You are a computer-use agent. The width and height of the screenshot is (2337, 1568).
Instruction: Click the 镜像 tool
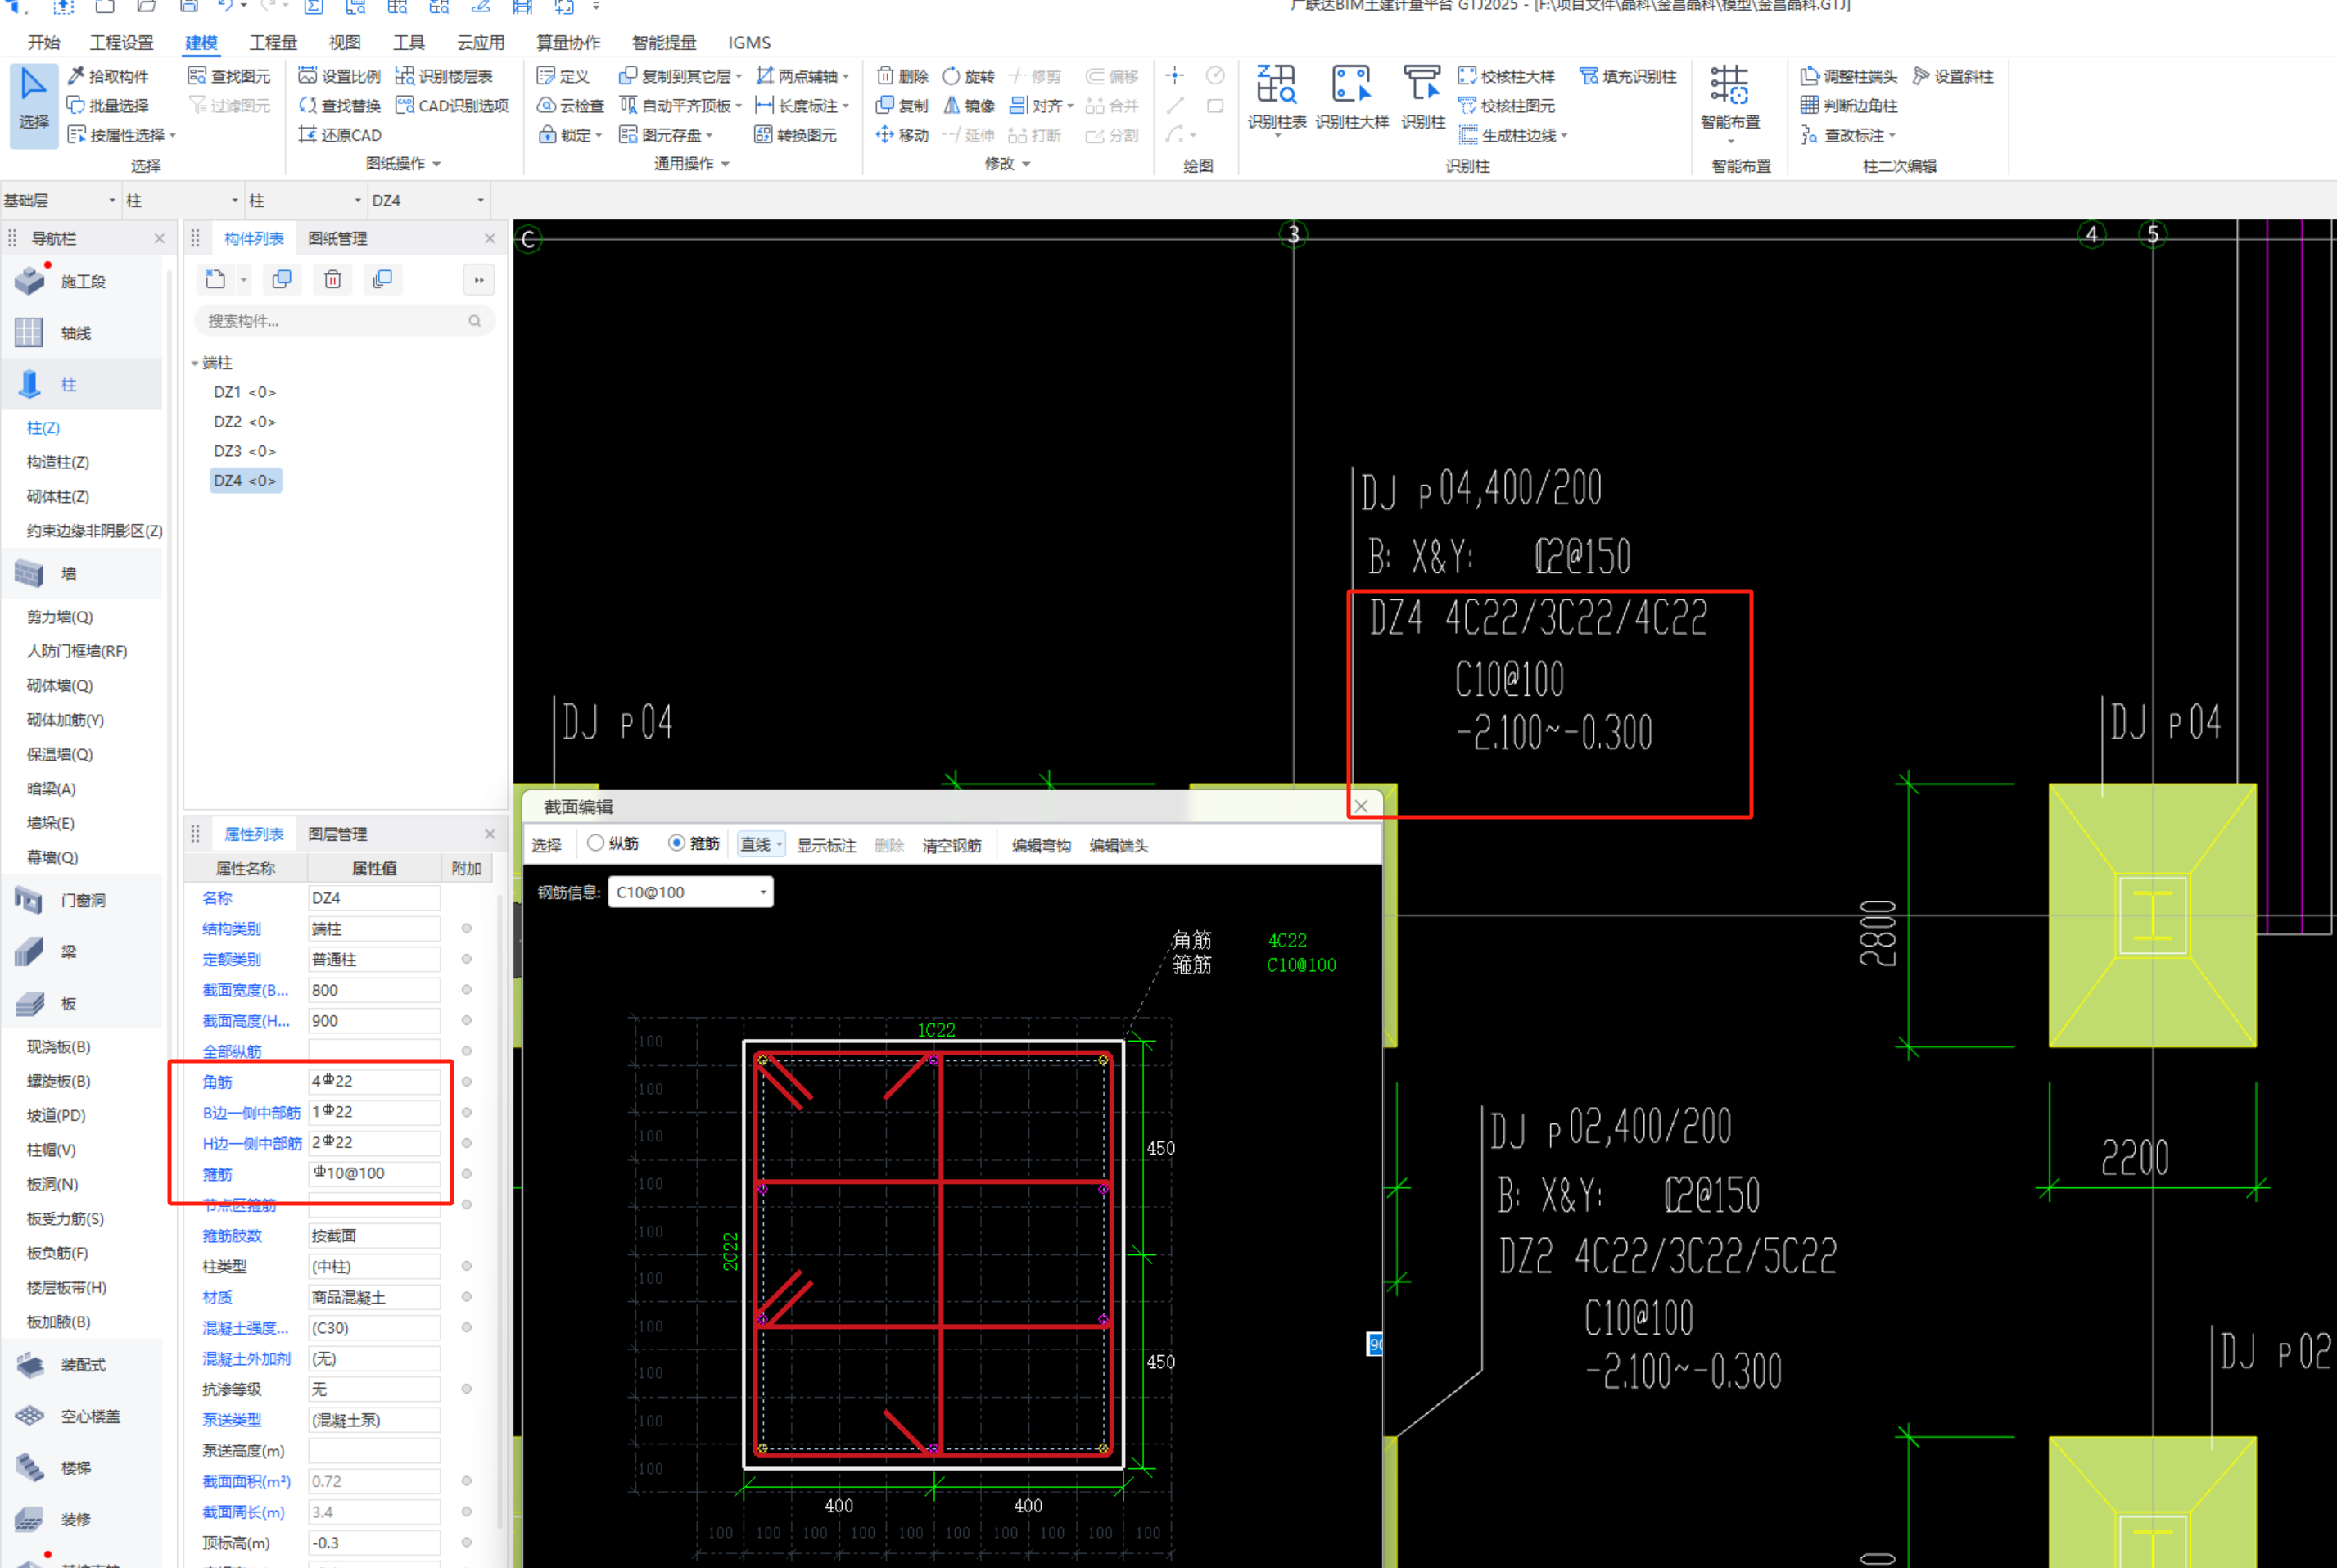(x=968, y=105)
